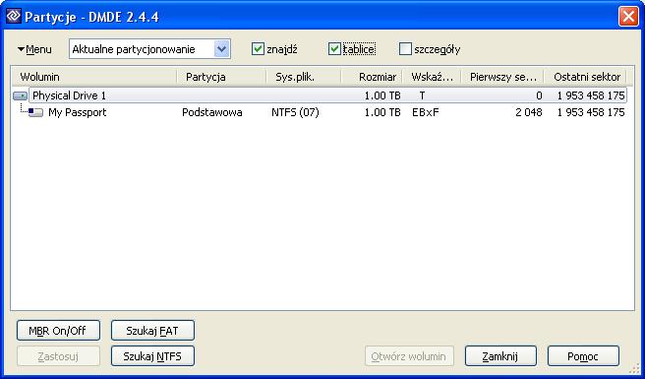Click the Wskaź... column header
Screen dimensions: 645x379
click(432, 77)
